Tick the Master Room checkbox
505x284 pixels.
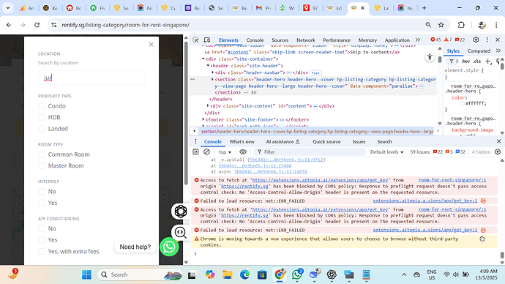coord(41,165)
